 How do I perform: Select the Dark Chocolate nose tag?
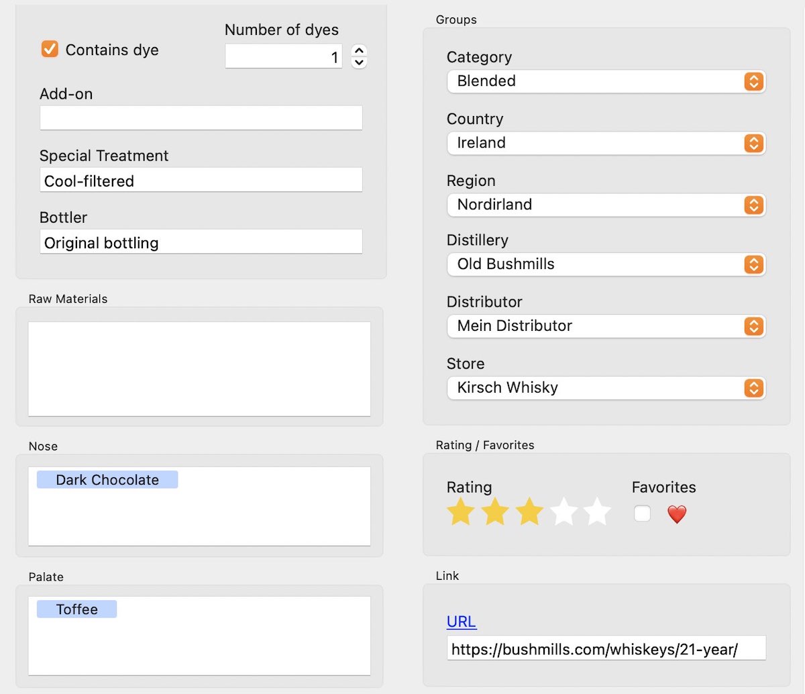coord(107,480)
